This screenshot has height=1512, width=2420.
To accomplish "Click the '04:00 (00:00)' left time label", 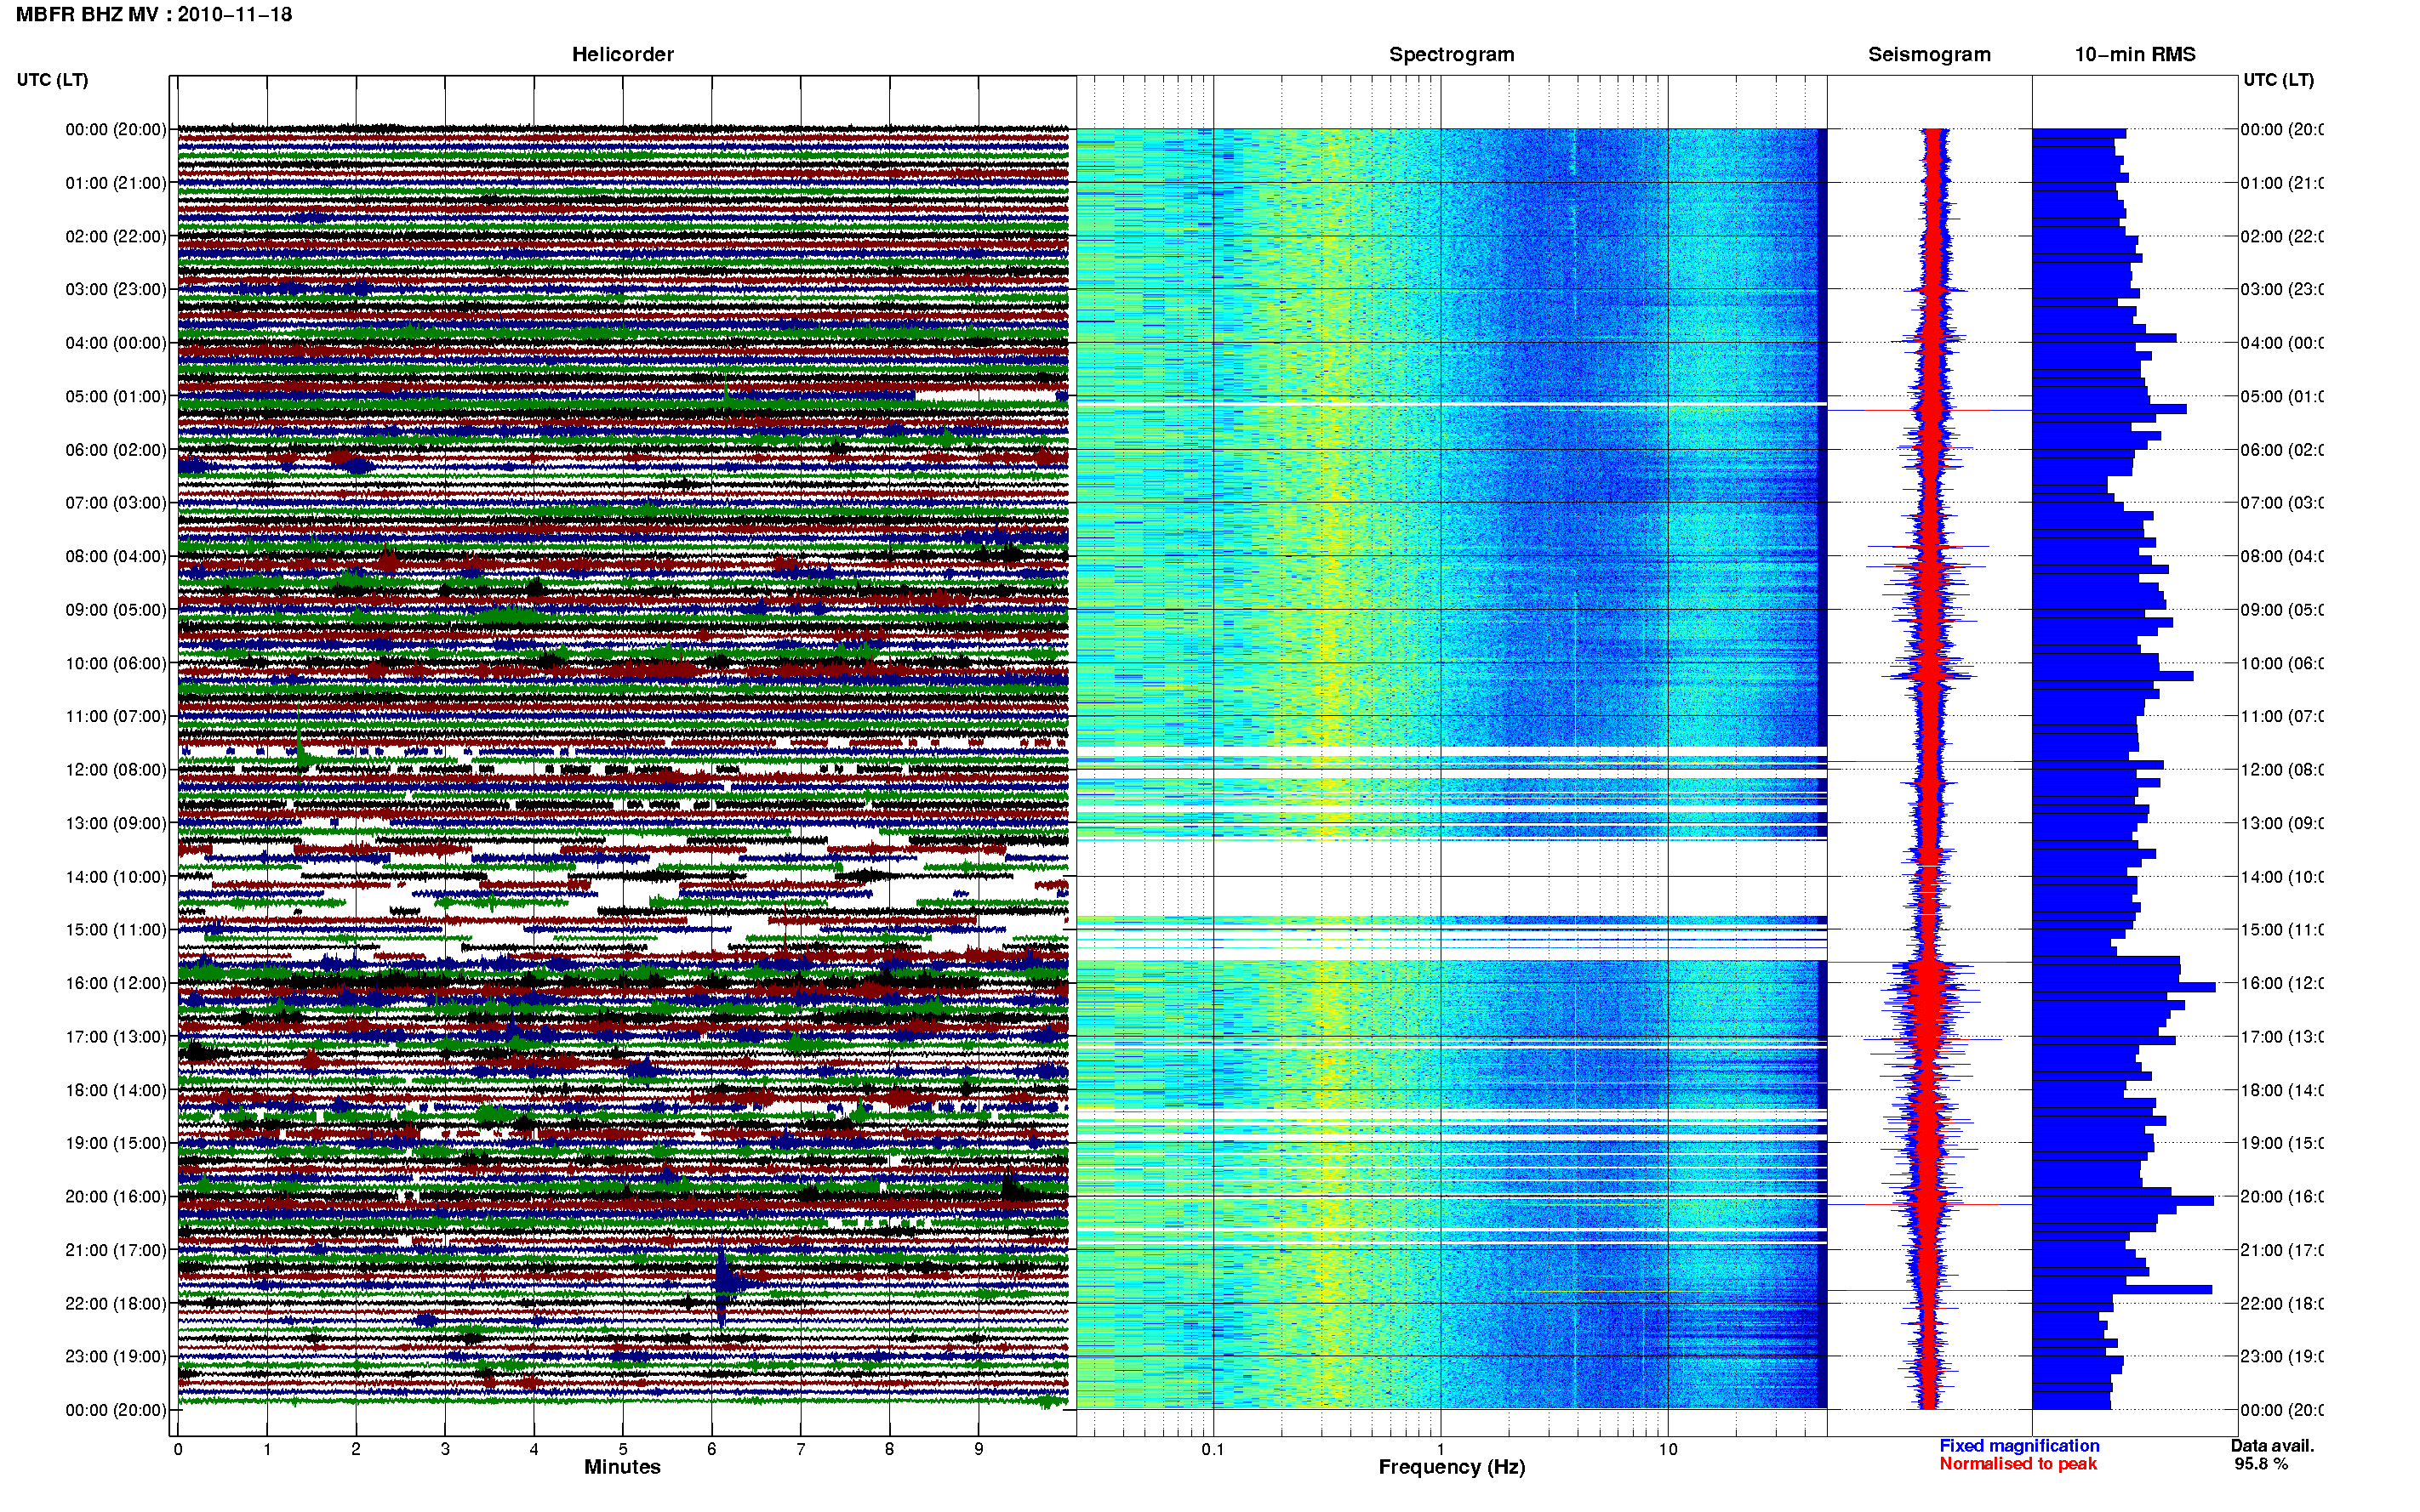I will (x=116, y=343).
